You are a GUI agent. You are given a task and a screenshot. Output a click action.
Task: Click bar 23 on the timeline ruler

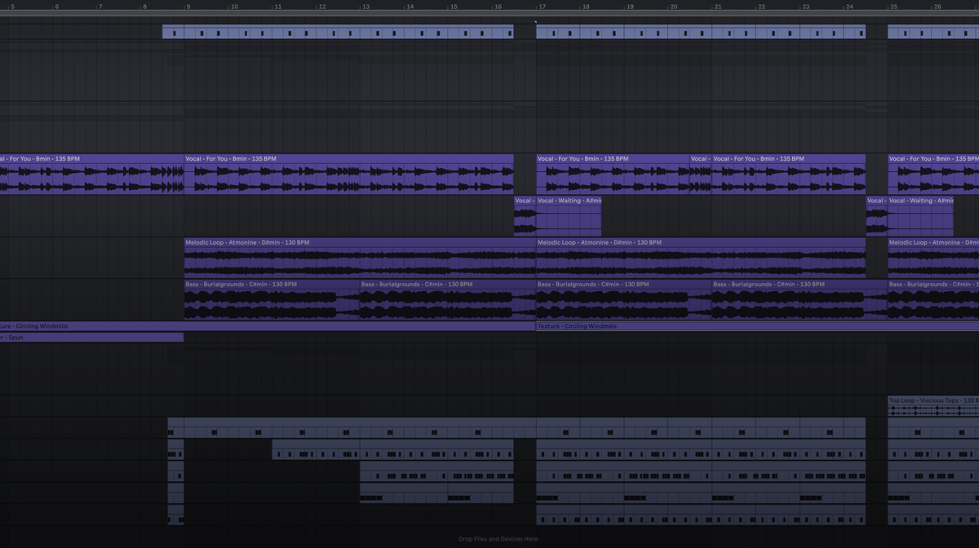coord(806,7)
